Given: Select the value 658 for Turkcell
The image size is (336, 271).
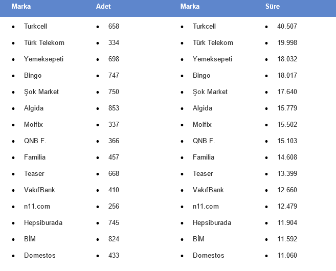Looking at the screenshot, I should pyautogui.click(x=114, y=27).
